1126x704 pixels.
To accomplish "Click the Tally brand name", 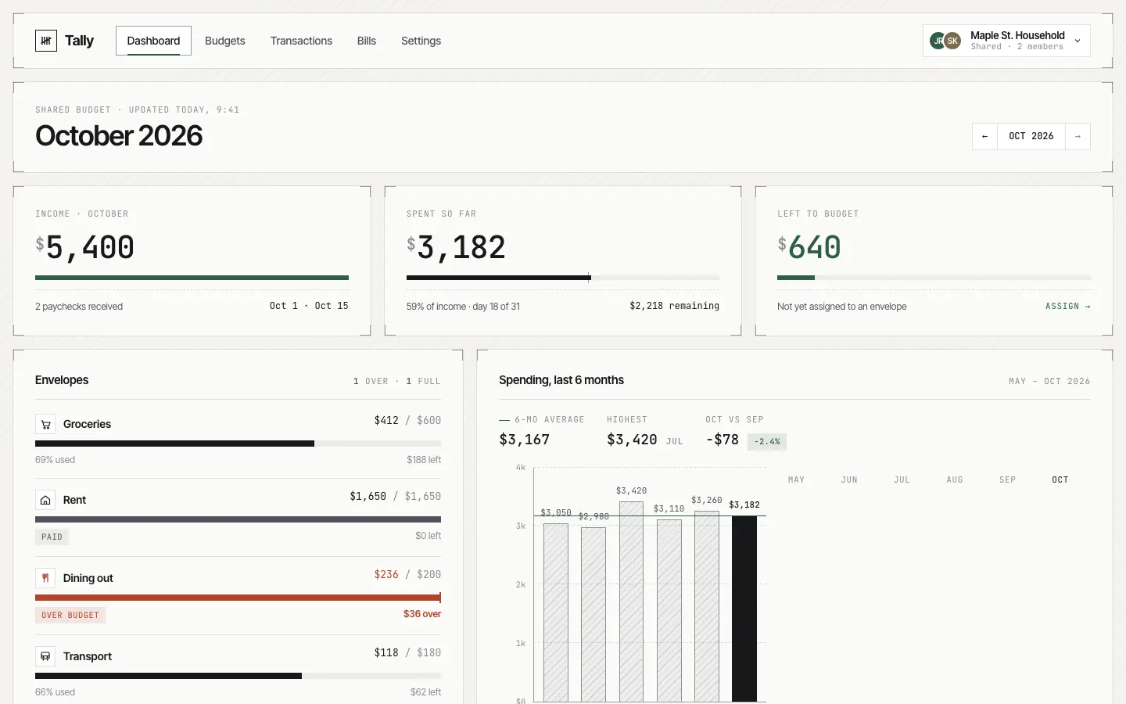I will point(79,41).
